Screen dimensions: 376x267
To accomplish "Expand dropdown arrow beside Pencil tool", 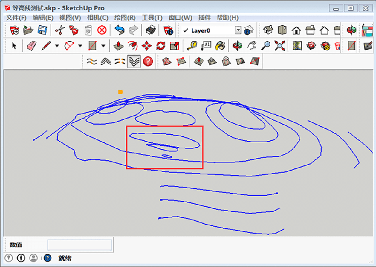I will tap(57, 46).
